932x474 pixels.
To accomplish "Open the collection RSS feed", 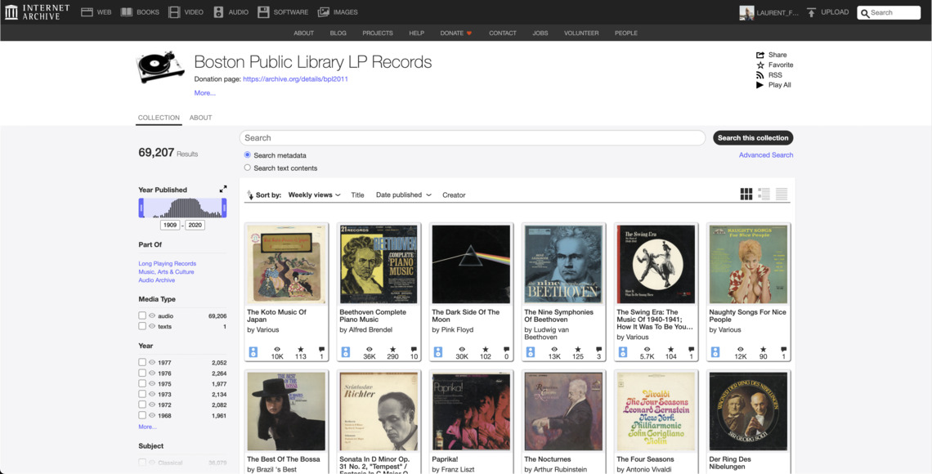I will click(x=769, y=74).
